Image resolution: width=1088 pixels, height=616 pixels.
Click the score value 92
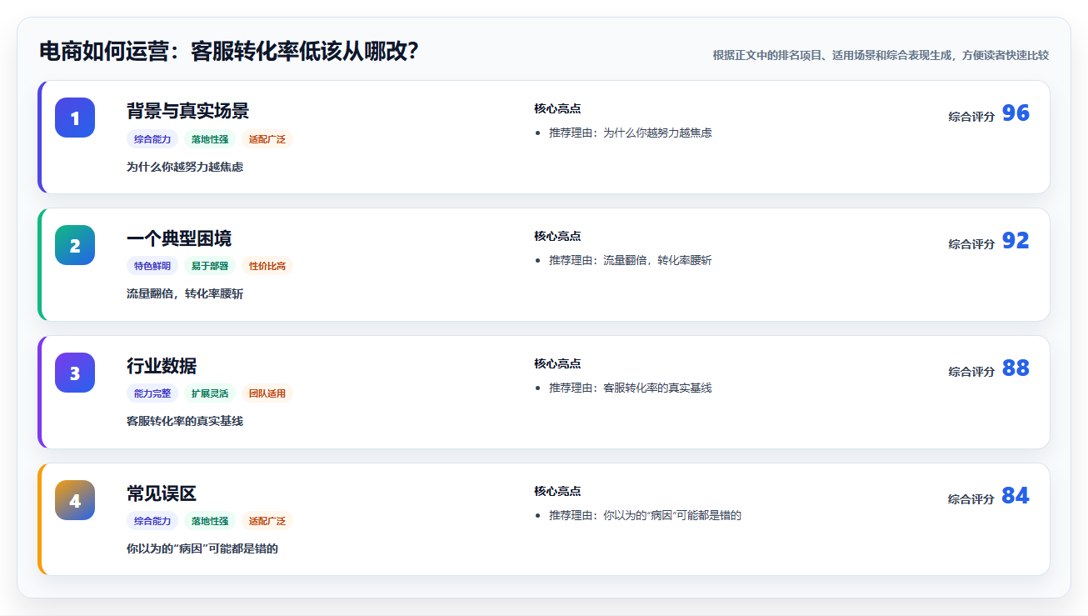tap(1016, 241)
